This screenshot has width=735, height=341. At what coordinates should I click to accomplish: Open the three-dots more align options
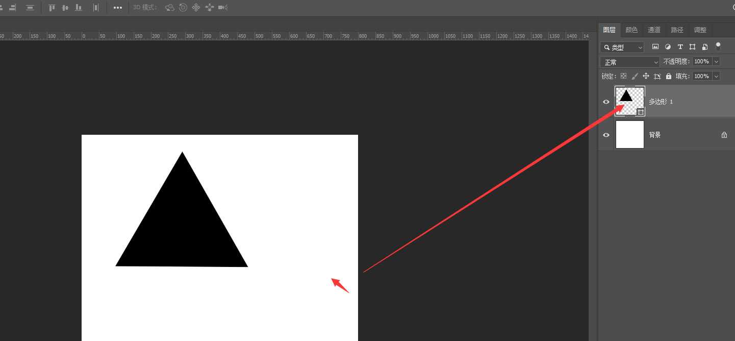[118, 8]
